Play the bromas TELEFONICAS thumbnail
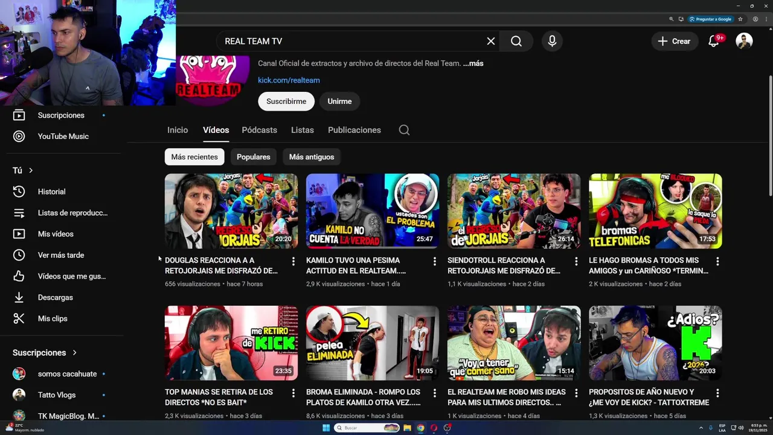This screenshot has width=773, height=435. coord(655,211)
